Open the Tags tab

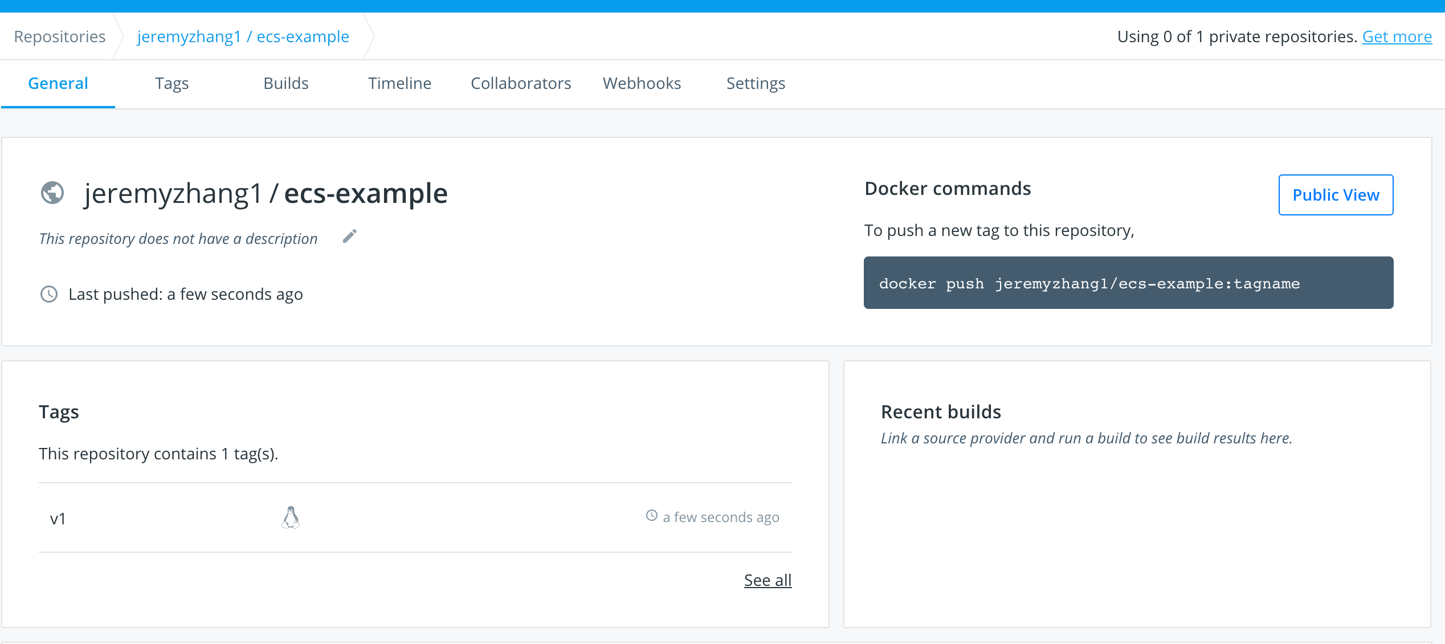pos(172,83)
